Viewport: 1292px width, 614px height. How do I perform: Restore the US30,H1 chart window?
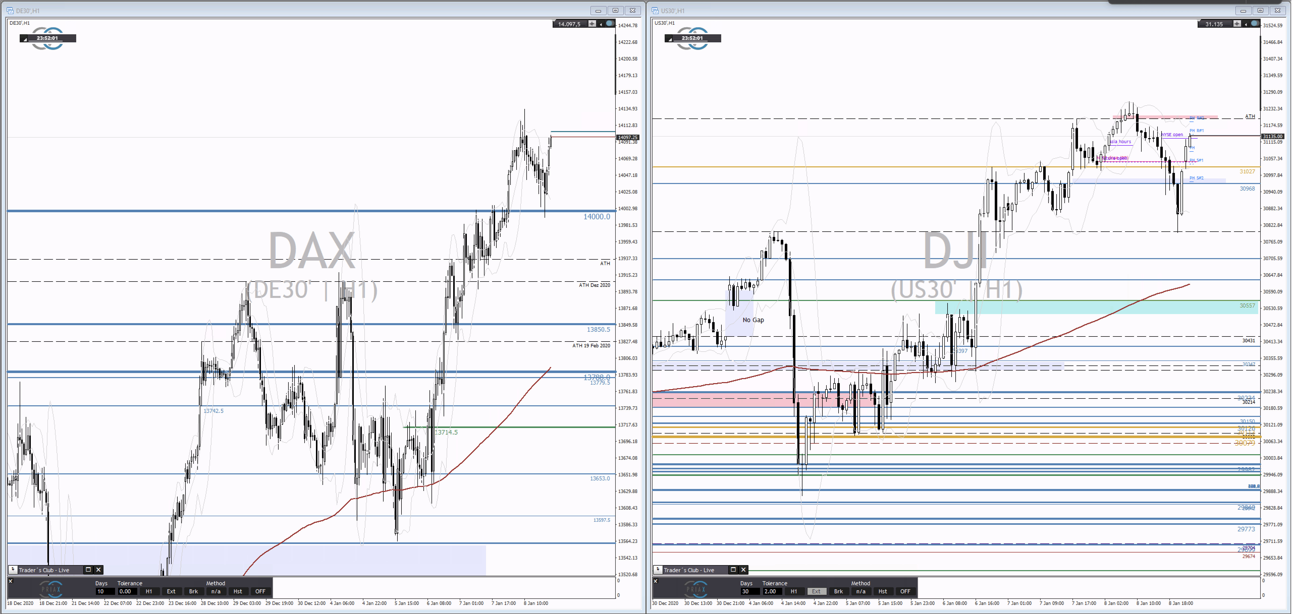(1260, 11)
